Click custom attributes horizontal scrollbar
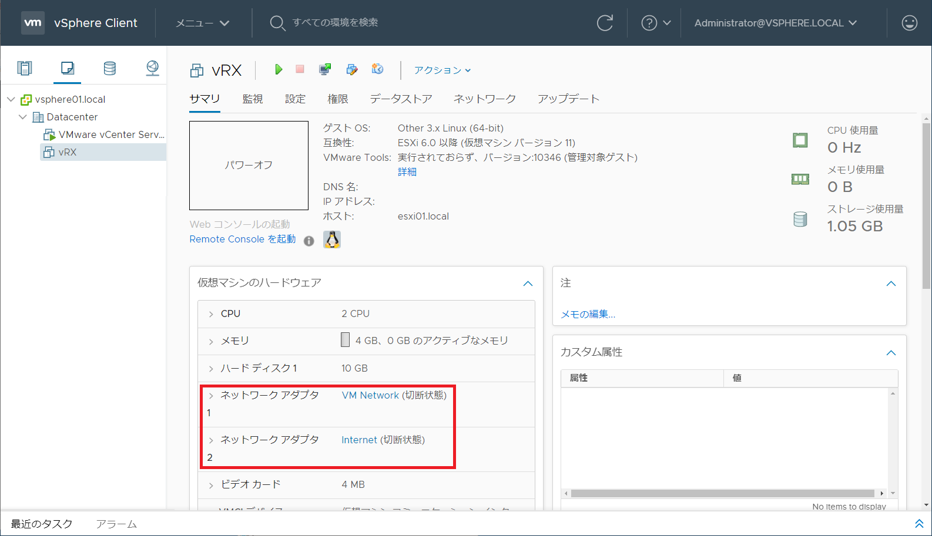 point(723,493)
